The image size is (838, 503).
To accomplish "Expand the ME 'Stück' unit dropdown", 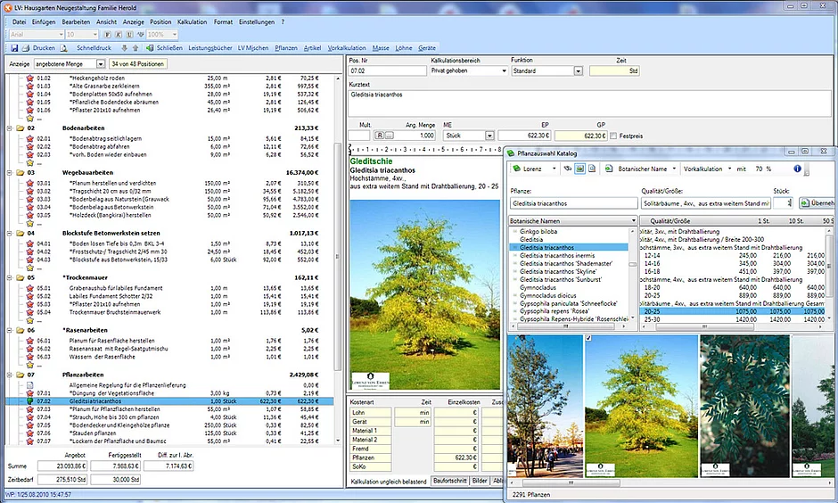I will [489, 136].
